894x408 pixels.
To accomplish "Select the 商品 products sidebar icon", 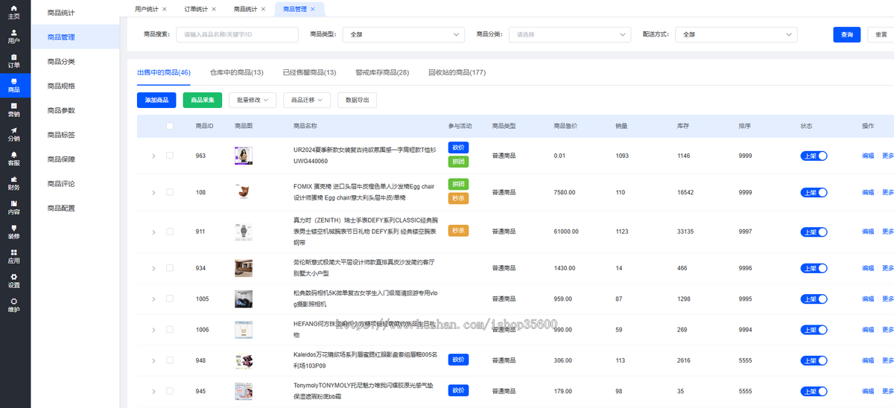I will click(x=14, y=86).
